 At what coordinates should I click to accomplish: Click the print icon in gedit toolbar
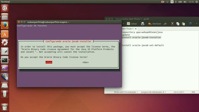click(143, 24)
